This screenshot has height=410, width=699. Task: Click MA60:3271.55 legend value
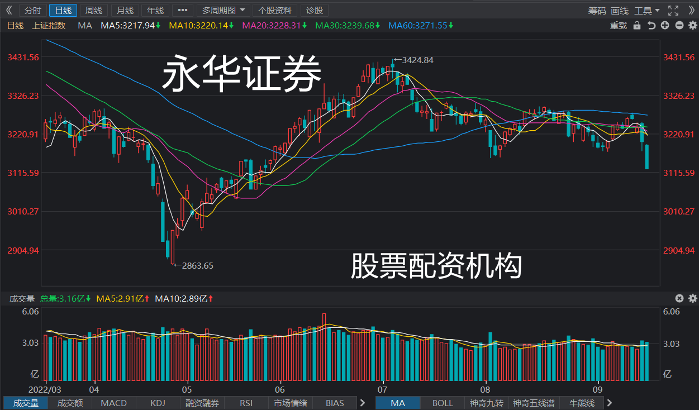coord(421,25)
